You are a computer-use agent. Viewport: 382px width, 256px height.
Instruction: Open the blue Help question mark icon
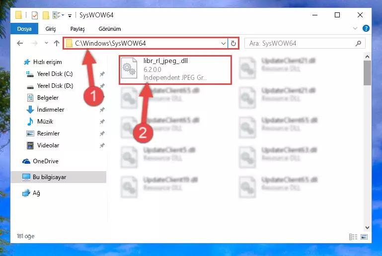pos(366,28)
